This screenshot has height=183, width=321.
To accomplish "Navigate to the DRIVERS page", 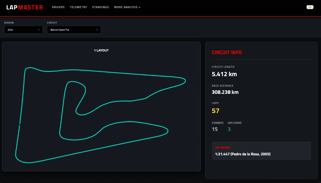I will coord(58,7).
